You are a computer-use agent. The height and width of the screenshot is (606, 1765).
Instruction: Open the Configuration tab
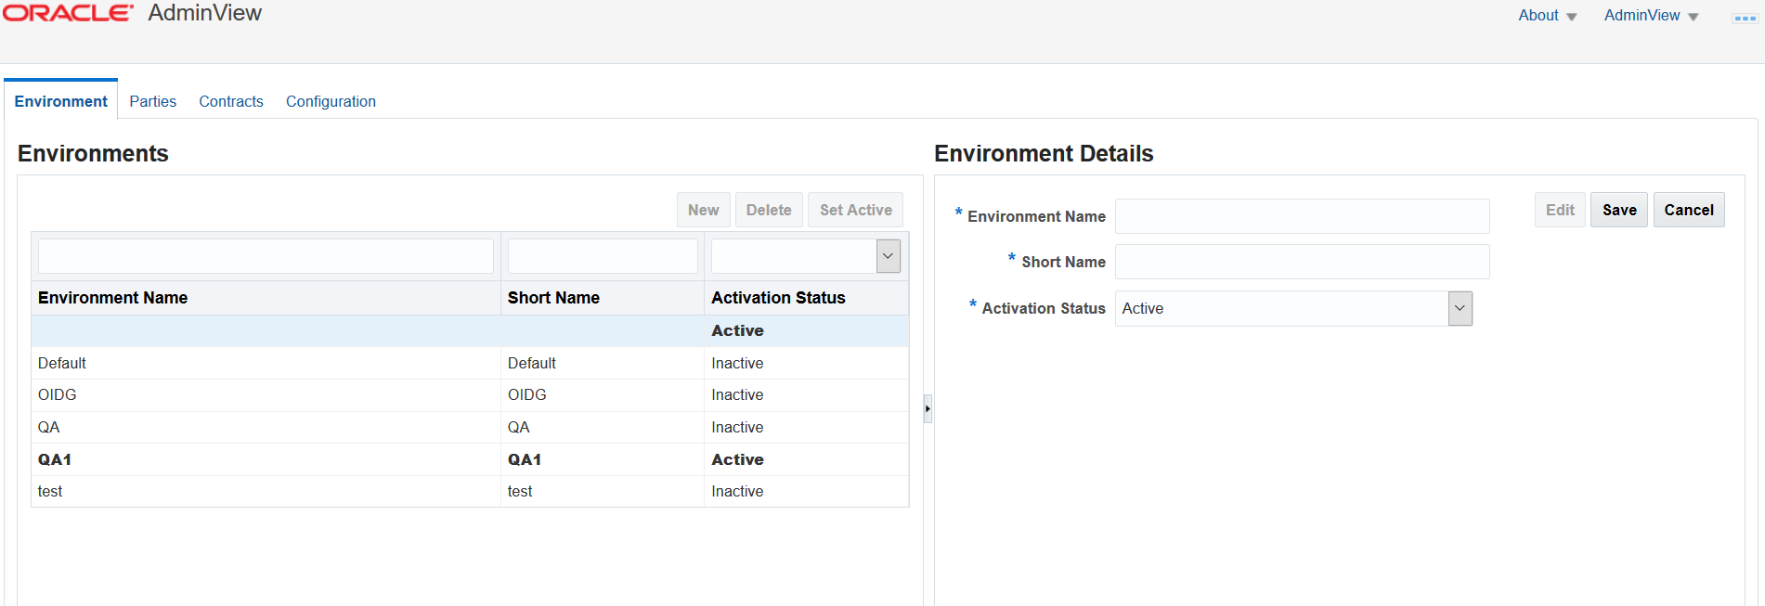coord(331,101)
